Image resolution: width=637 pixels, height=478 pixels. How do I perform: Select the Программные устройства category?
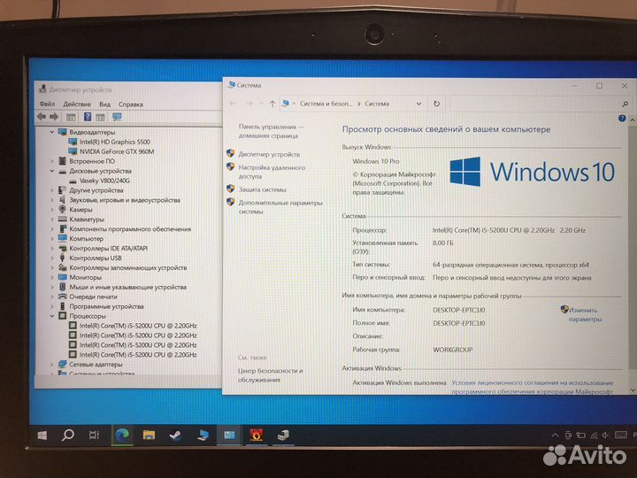[106, 306]
